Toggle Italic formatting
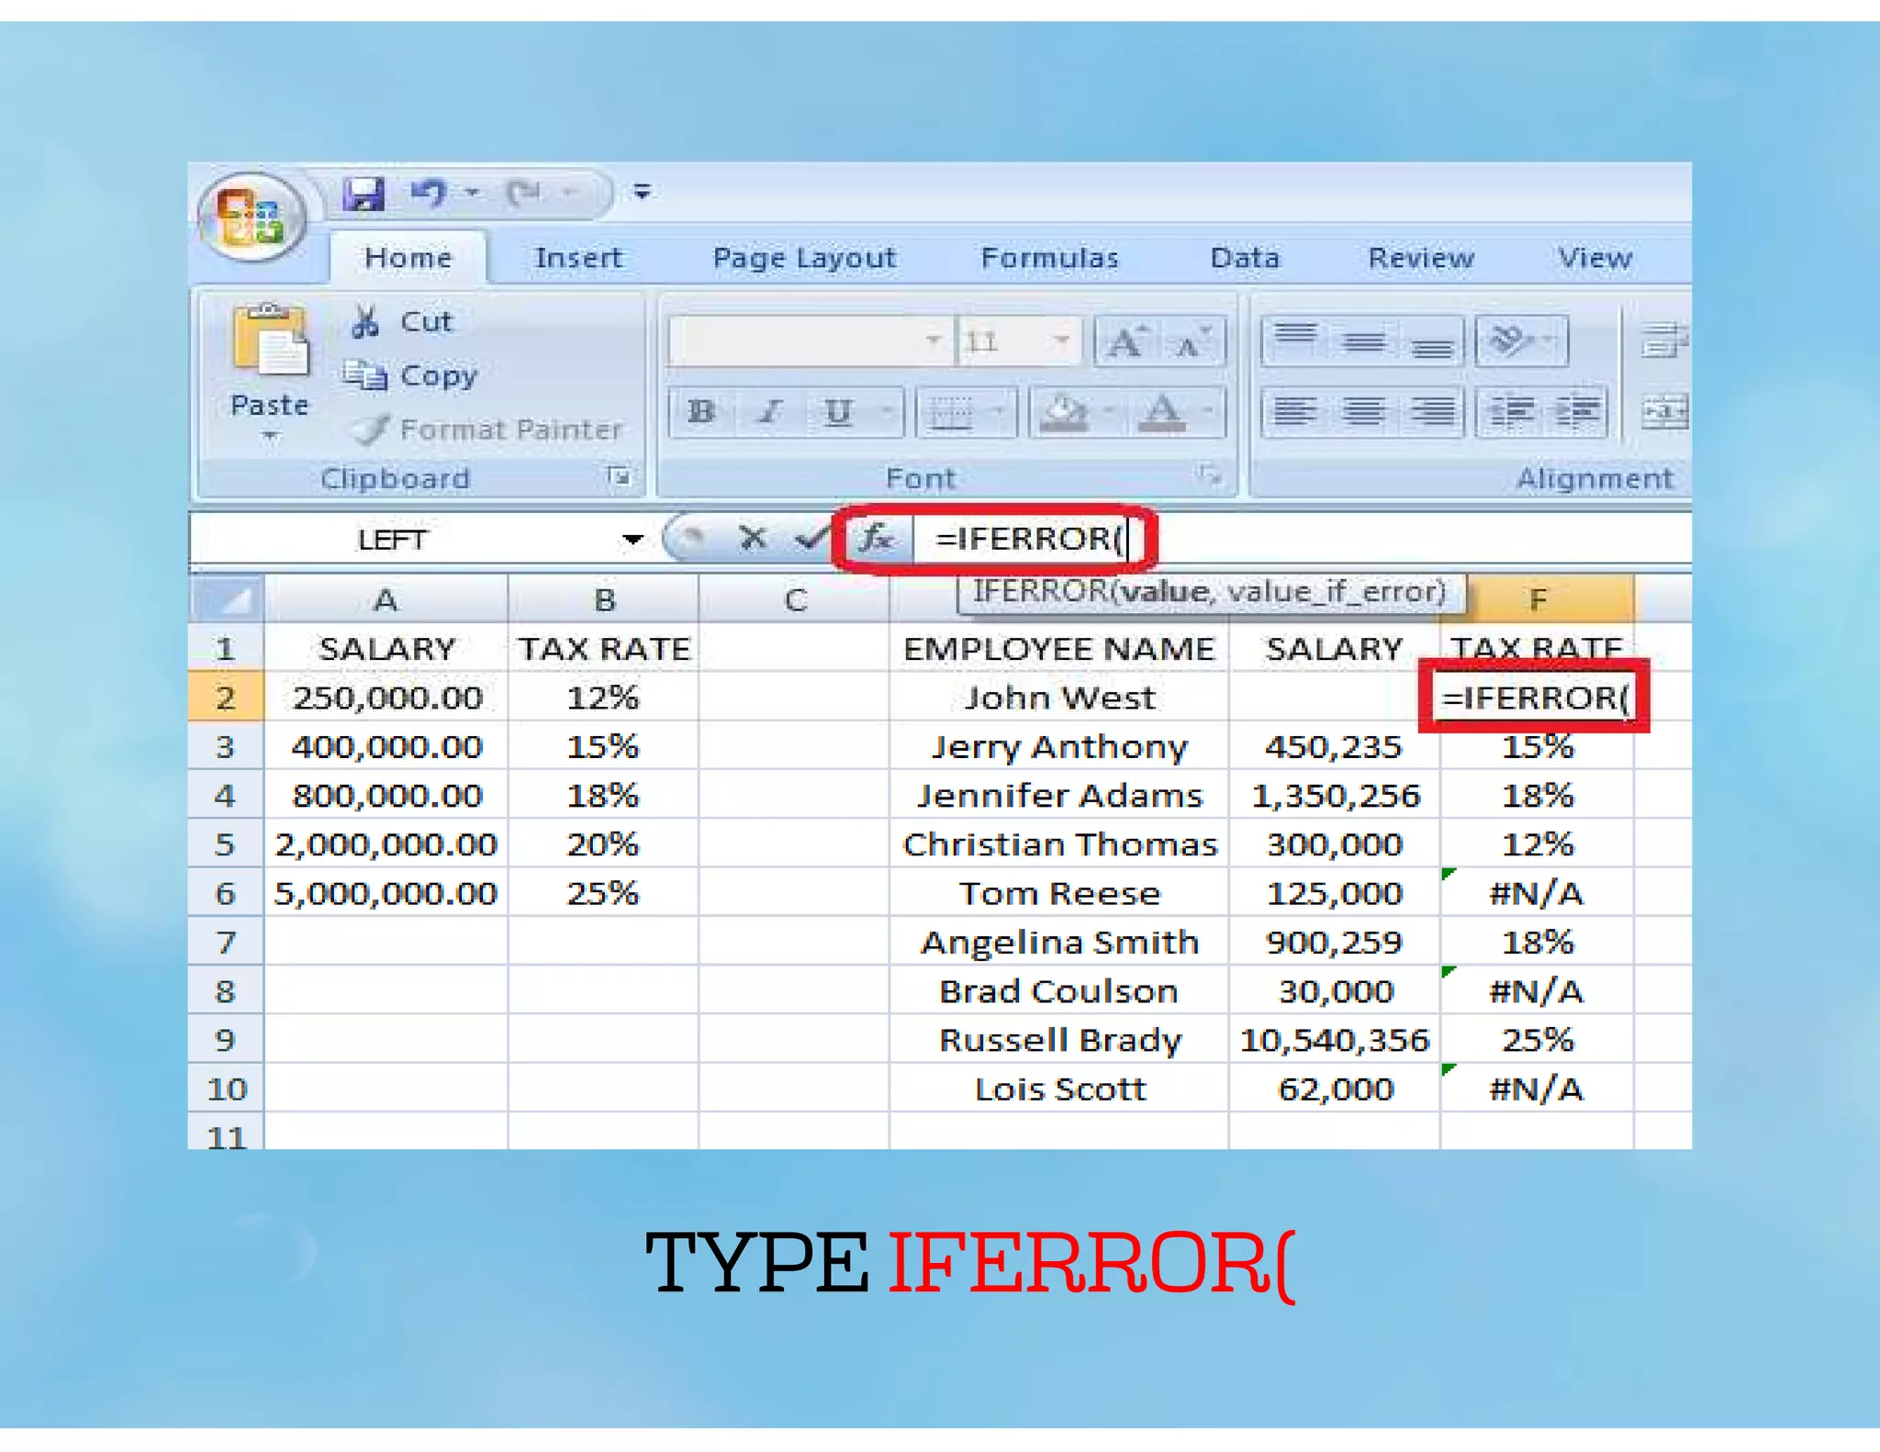 [769, 412]
